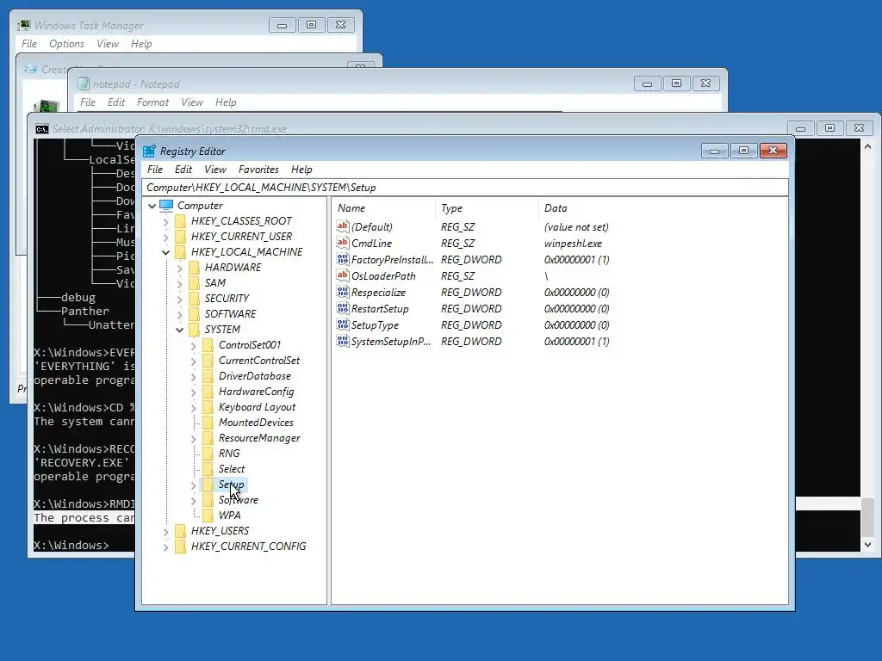The width and height of the screenshot is (882, 661).
Task: Collapse the Computer root node
Action: point(152,206)
